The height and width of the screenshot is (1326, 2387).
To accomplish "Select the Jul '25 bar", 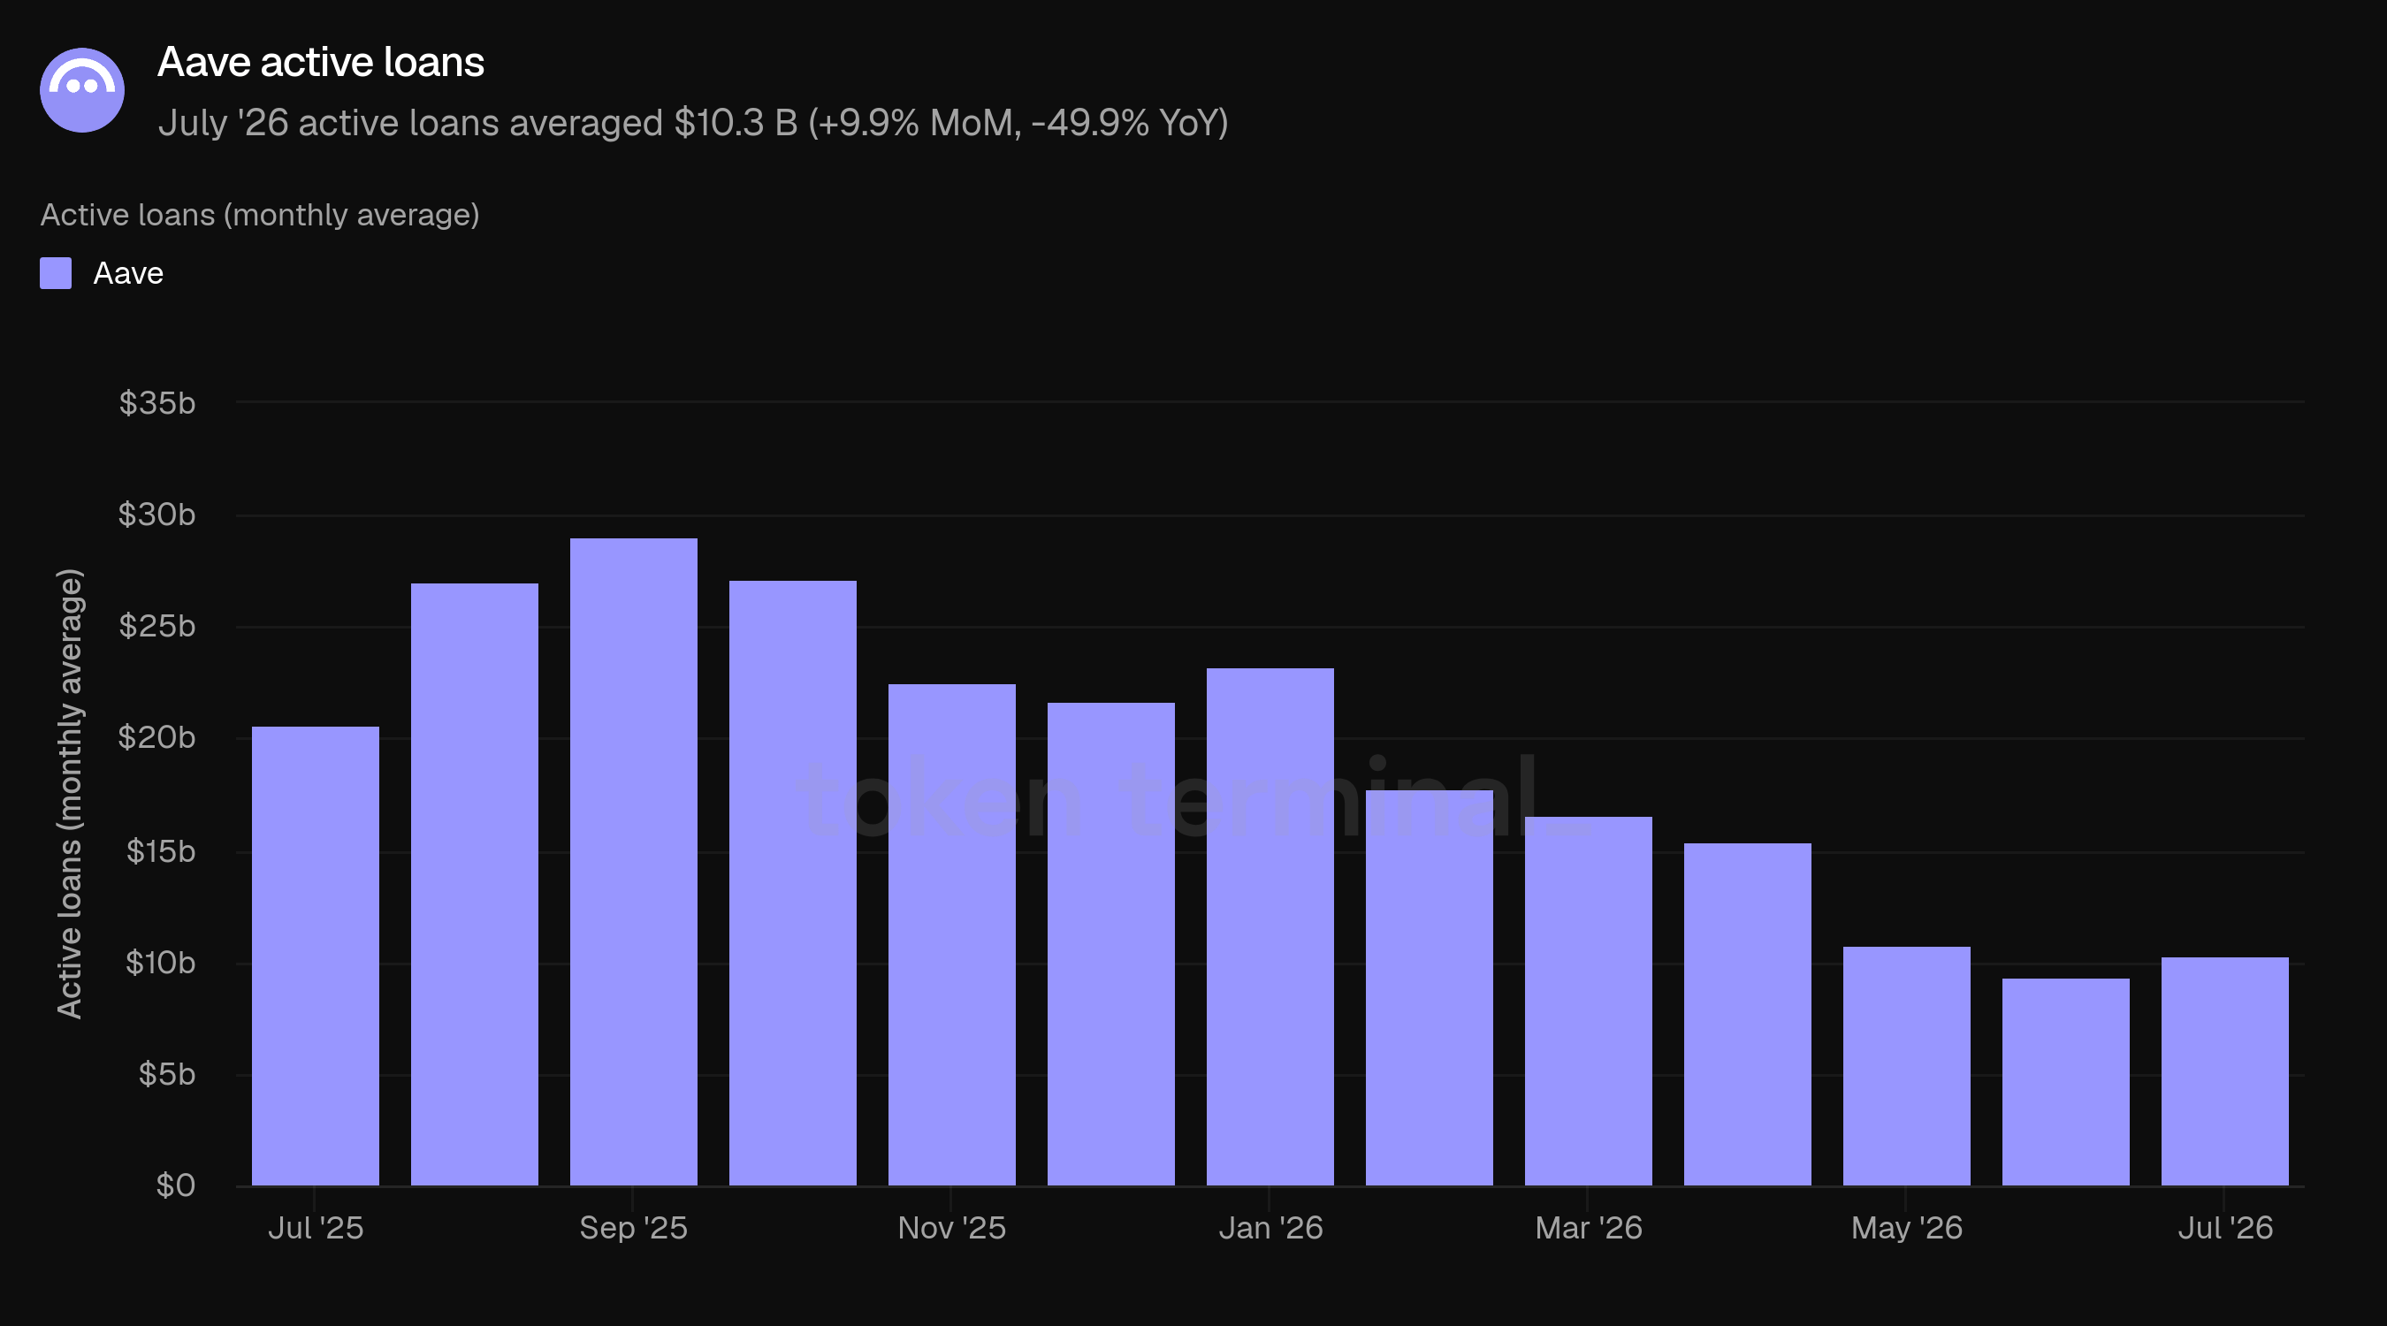I will pos(315,956).
